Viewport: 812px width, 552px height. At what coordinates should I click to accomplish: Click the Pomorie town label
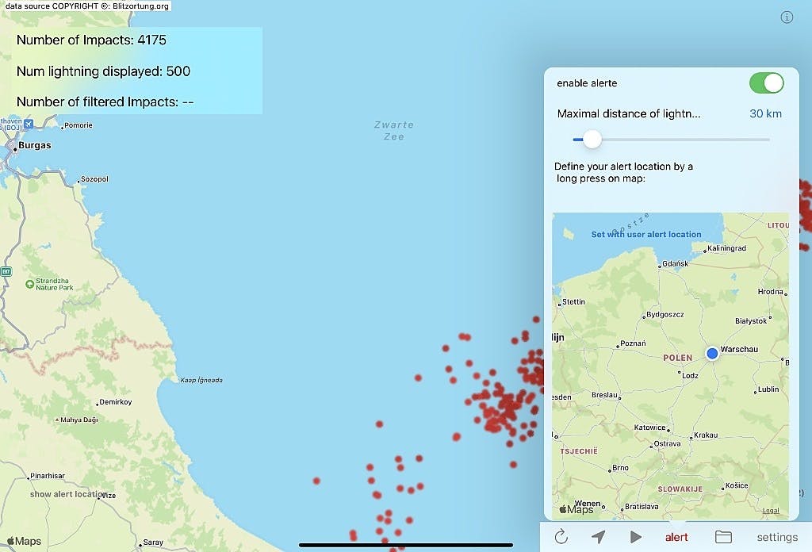tap(79, 125)
